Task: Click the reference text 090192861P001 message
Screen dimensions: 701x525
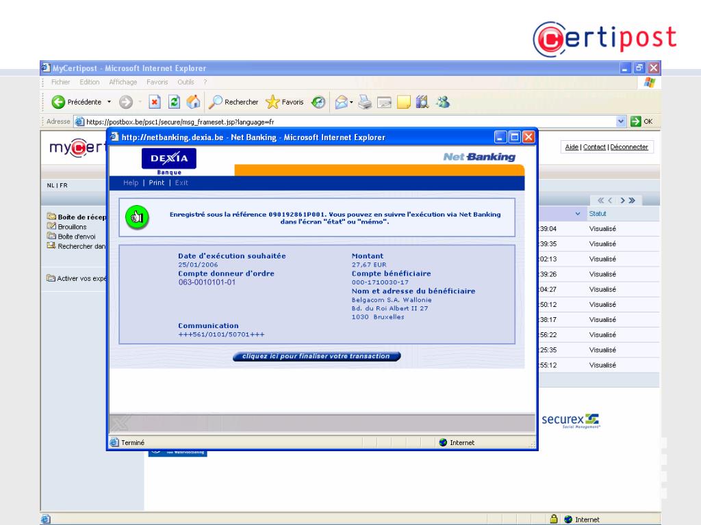Action: pyautogui.click(x=335, y=218)
